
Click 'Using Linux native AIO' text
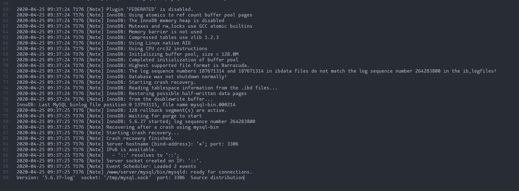[x=160, y=43]
